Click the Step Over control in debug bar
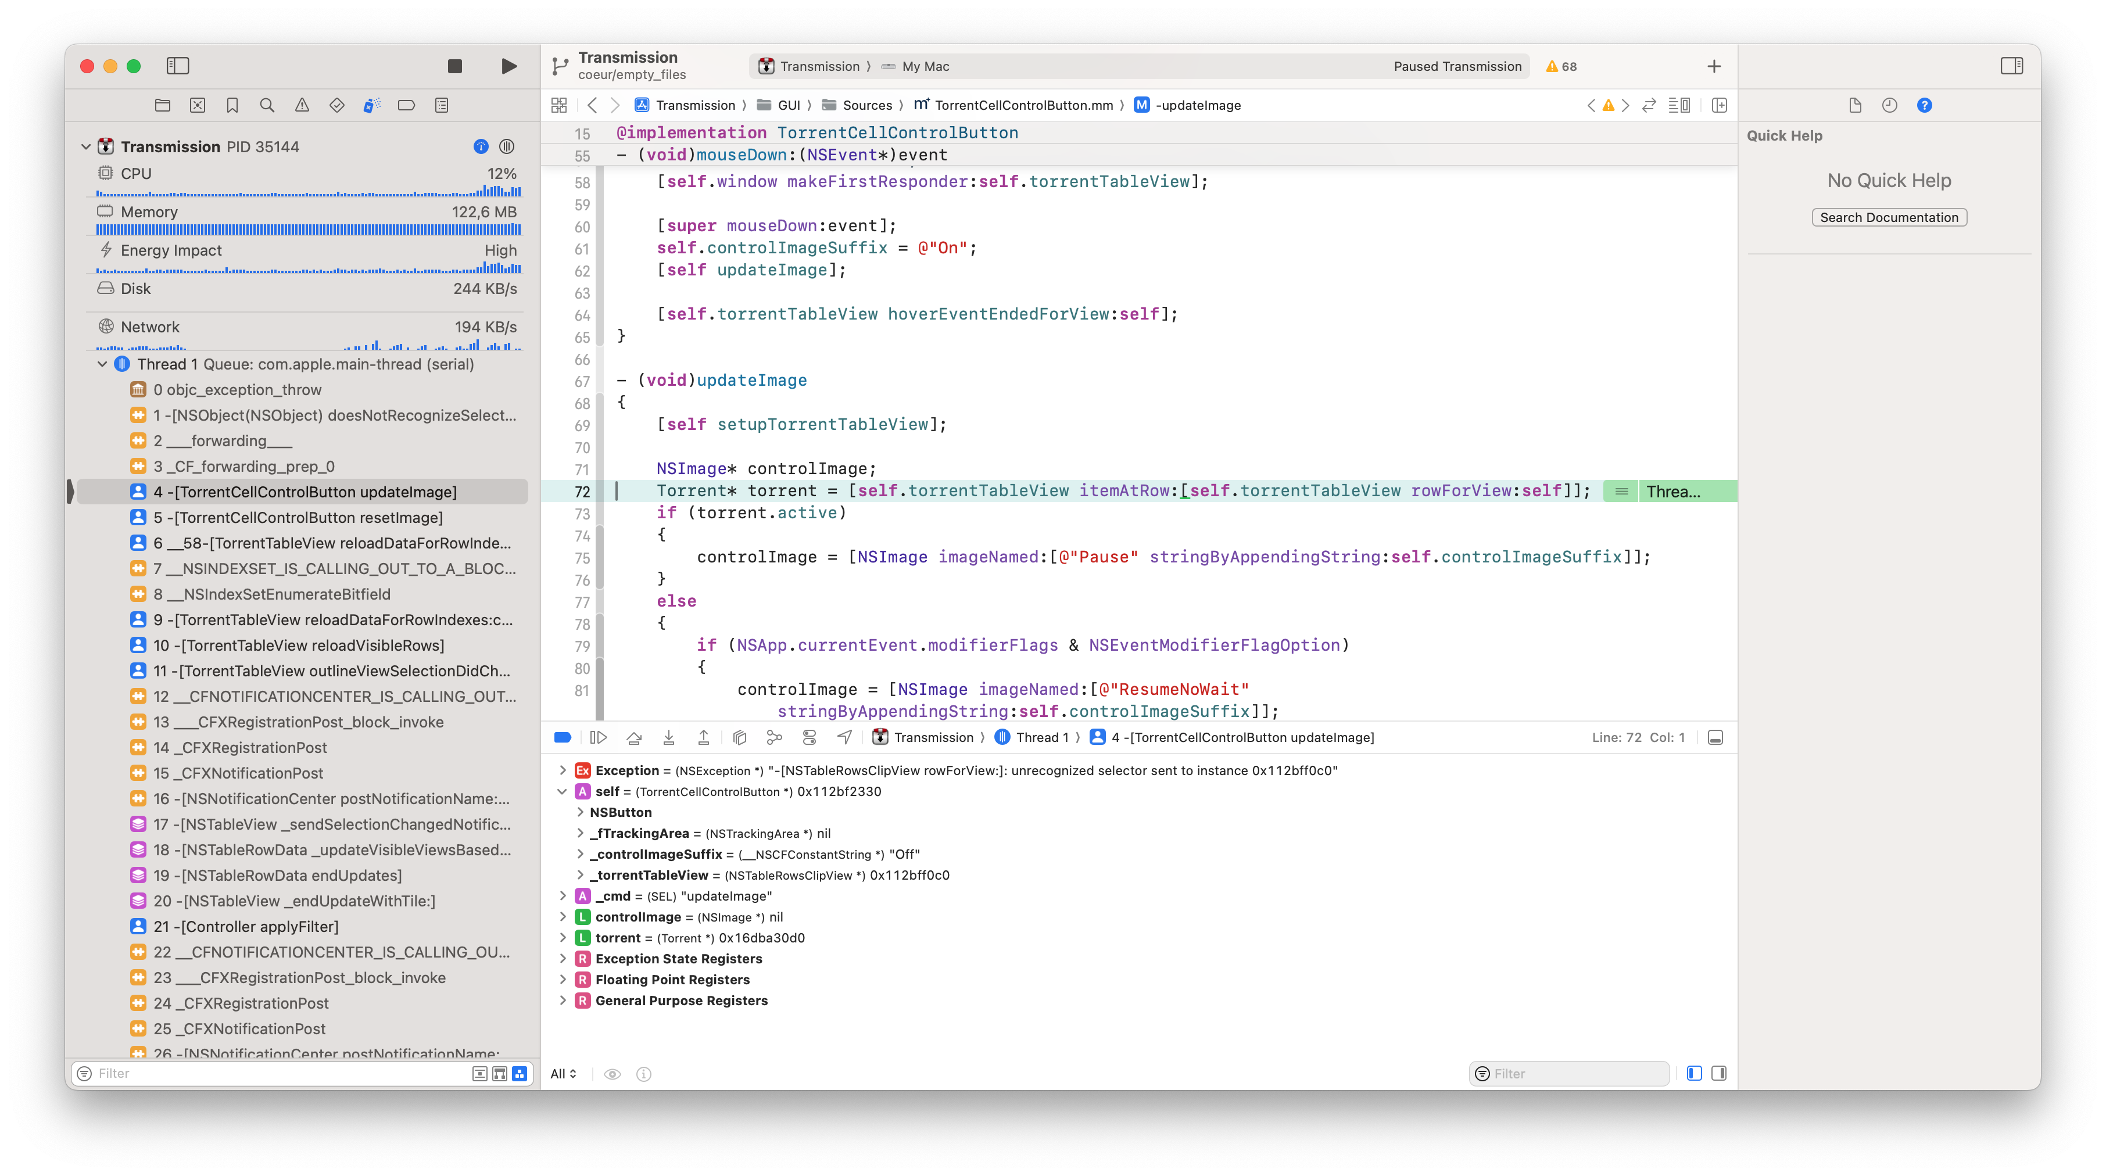 coord(633,736)
